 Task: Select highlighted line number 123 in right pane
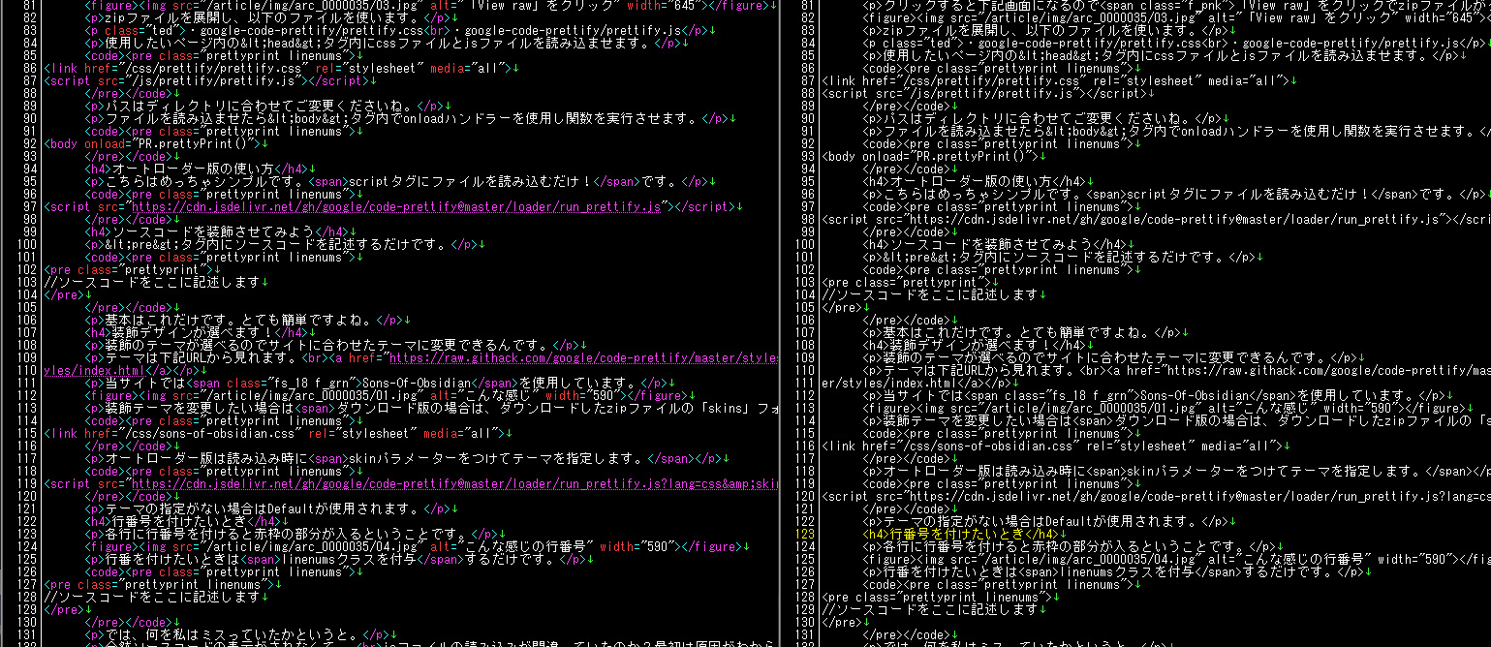pos(806,534)
